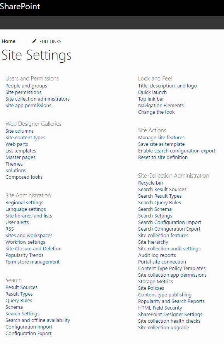Screen dimensions: 224x344
Task: Click the pencil icon beside EDIT LINKS
Action: [x=34, y=41]
